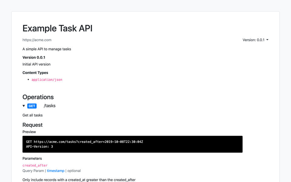Open the timestamp type link
Viewport: 291px width, 182px height.
coord(55,171)
